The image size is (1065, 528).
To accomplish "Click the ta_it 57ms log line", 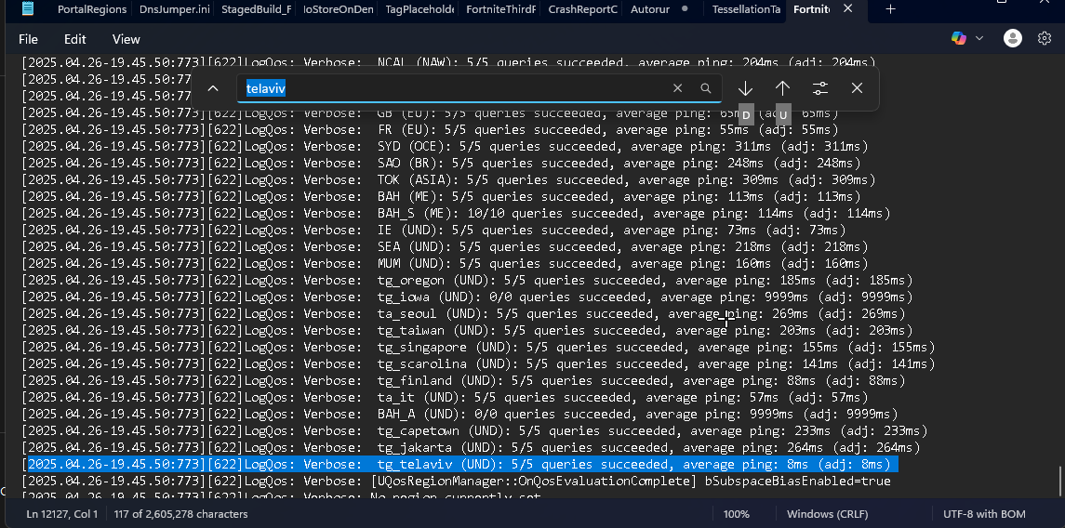I will 445,398.
